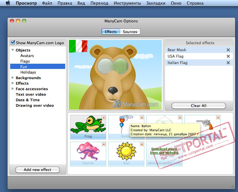Choose the Sun effect thumbnail
Viewport: 238px width, 192px height.
click(x=126, y=154)
